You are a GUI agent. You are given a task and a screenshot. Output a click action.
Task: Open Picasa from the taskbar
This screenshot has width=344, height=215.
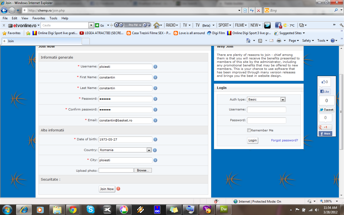124,209
